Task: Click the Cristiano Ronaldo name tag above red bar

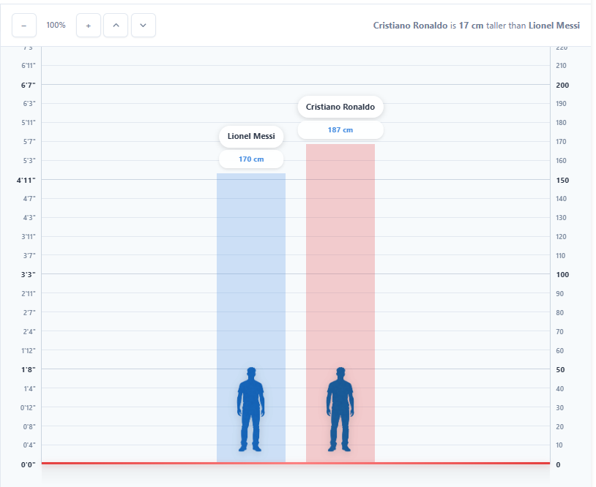Action: pos(340,107)
